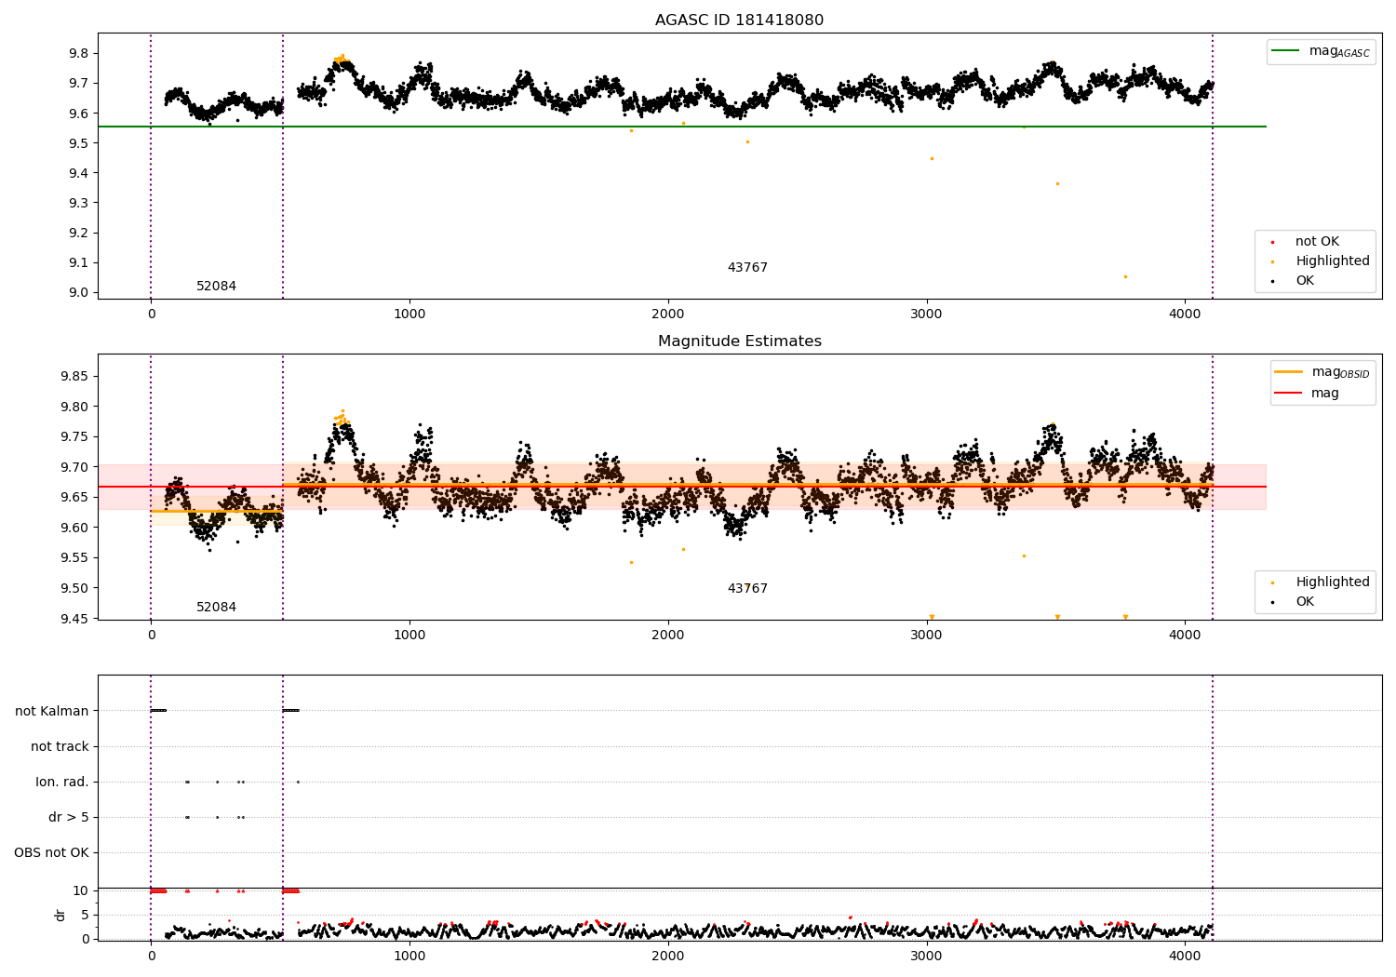Click the "dr > 5" y-axis label

click(x=69, y=818)
